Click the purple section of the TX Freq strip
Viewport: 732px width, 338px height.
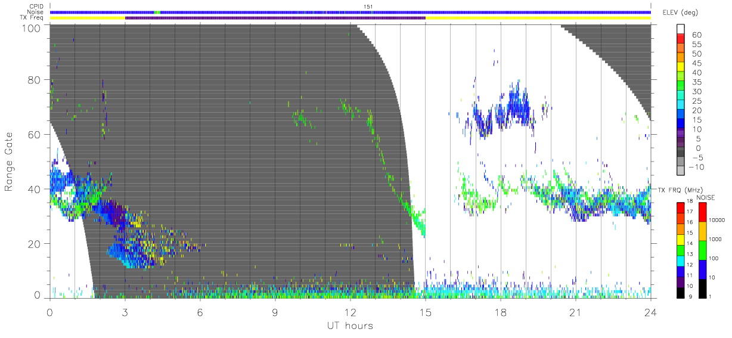tap(275, 18)
